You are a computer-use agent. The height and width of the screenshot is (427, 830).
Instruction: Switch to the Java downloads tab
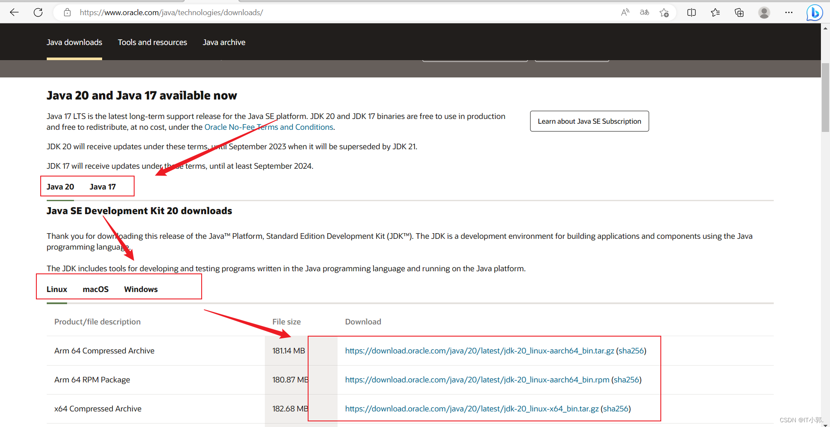[74, 42]
